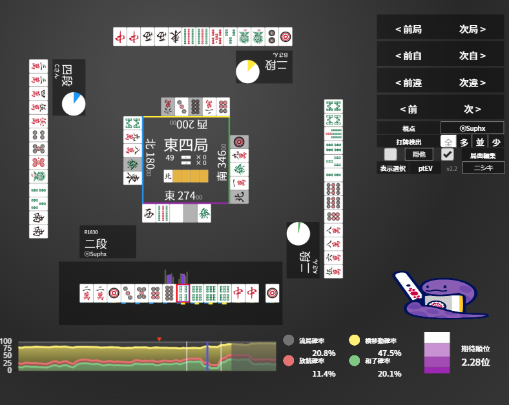Click the 1-pin tile in right discards
The width and height of the screenshot is (509, 405).
(x=240, y=142)
